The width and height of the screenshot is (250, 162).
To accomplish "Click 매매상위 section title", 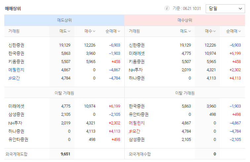I will (13, 9).
